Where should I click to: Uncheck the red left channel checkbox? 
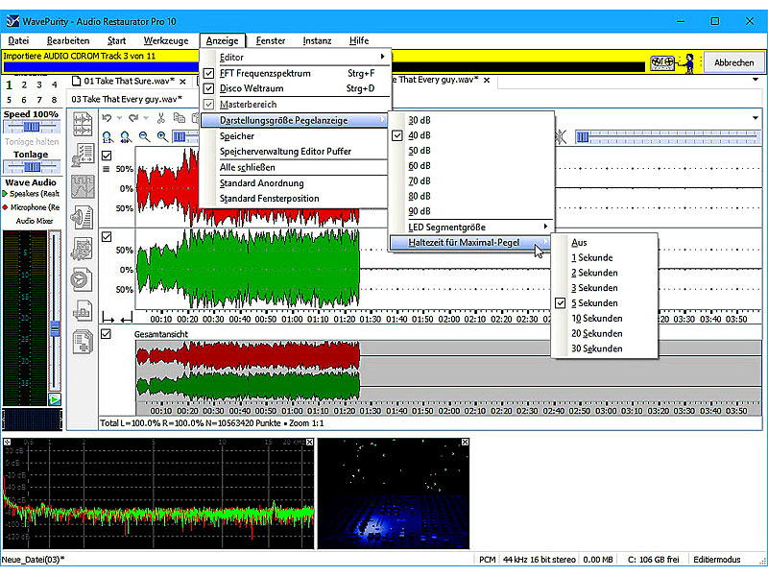coord(107,156)
